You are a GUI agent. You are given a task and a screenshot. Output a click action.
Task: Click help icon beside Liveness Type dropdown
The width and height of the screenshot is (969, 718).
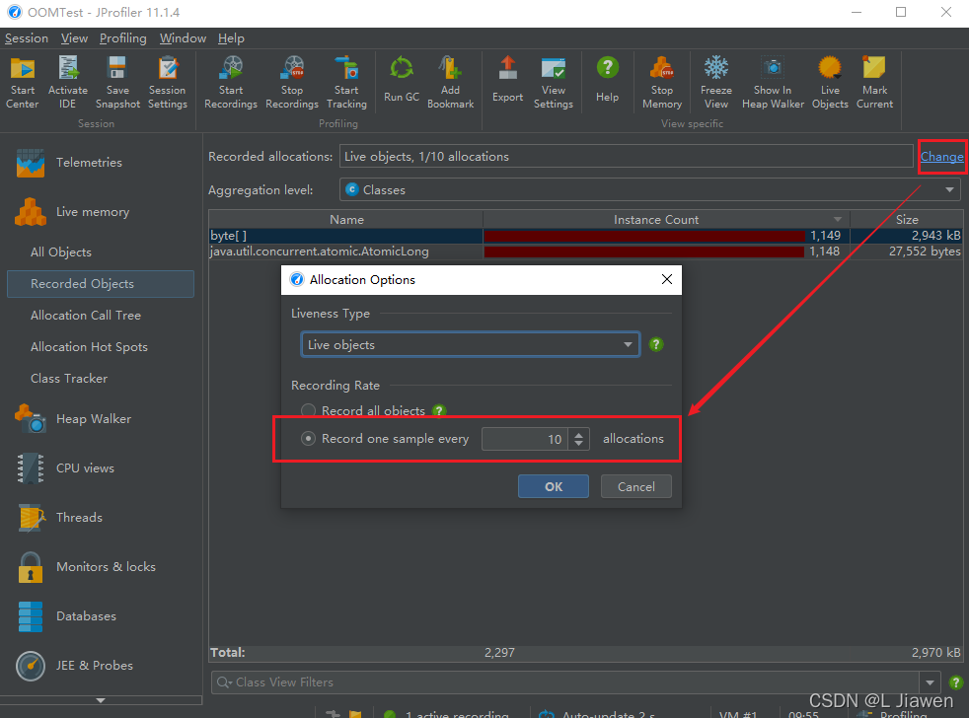656,345
